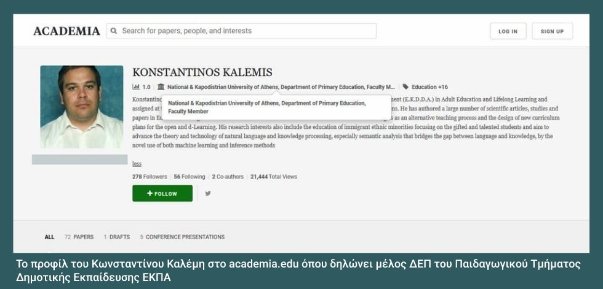The image size is (603, 289).
Task: Open the Twitter bird icon link
Action: [x=208, y=193]
